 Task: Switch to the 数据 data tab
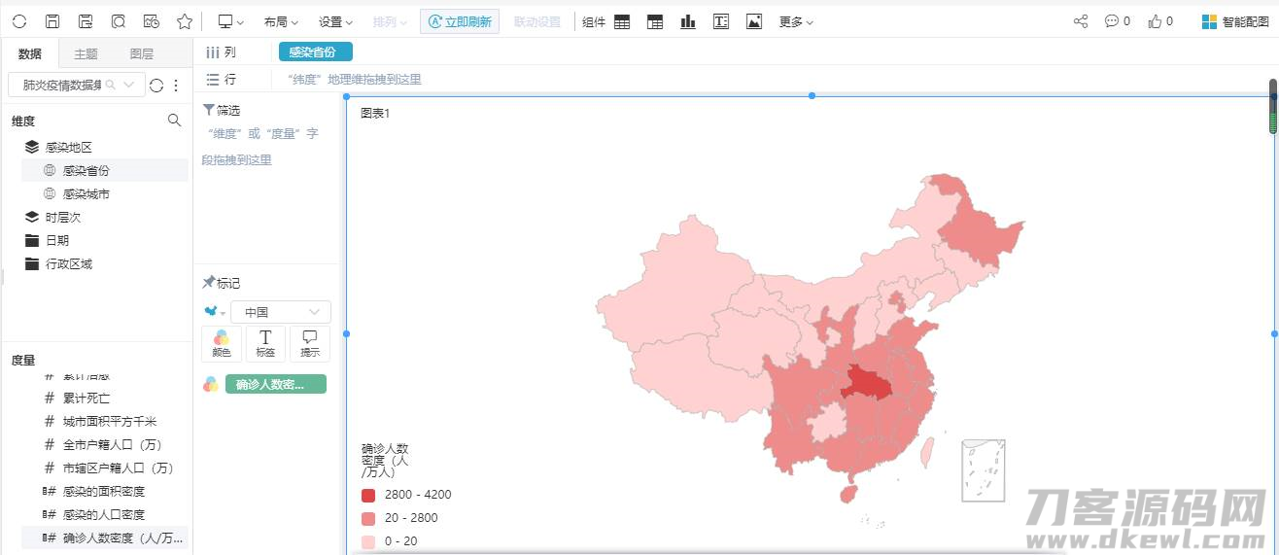point(30,54)
